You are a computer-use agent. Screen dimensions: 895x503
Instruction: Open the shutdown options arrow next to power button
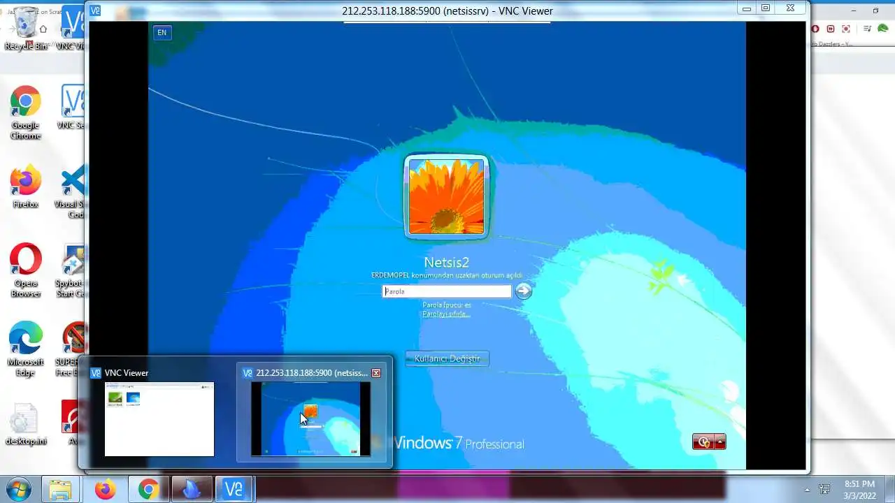(x=719, y=442)
